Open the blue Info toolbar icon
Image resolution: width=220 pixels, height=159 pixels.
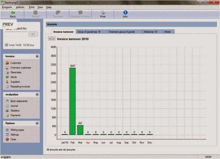click(125, 12)
